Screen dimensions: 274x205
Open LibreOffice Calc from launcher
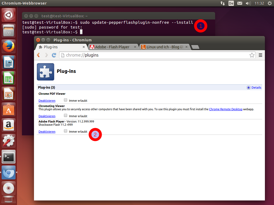coord(9,78)
